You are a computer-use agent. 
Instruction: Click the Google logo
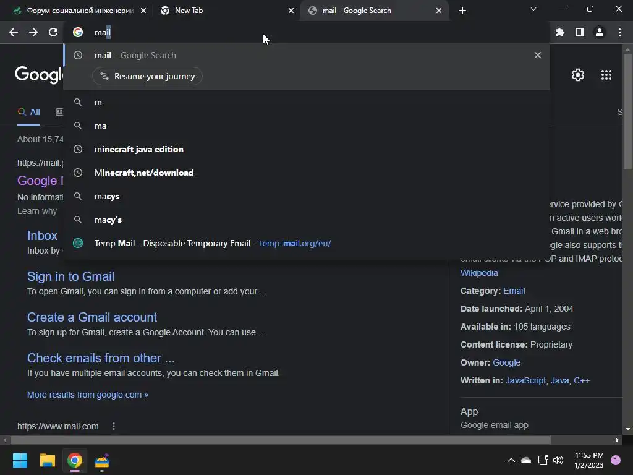(39, 75)
